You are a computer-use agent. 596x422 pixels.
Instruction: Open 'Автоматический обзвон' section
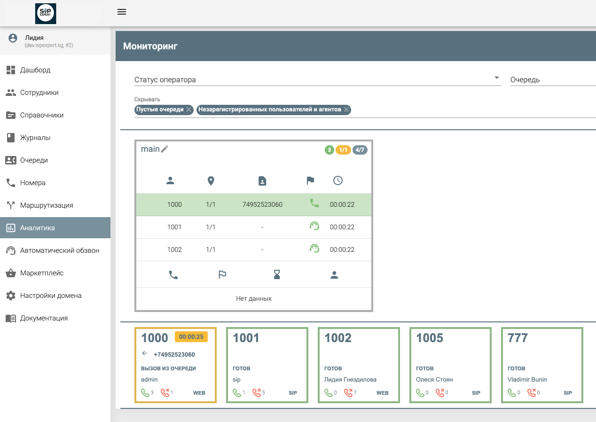pyautogui.click(x=59, y=250)
